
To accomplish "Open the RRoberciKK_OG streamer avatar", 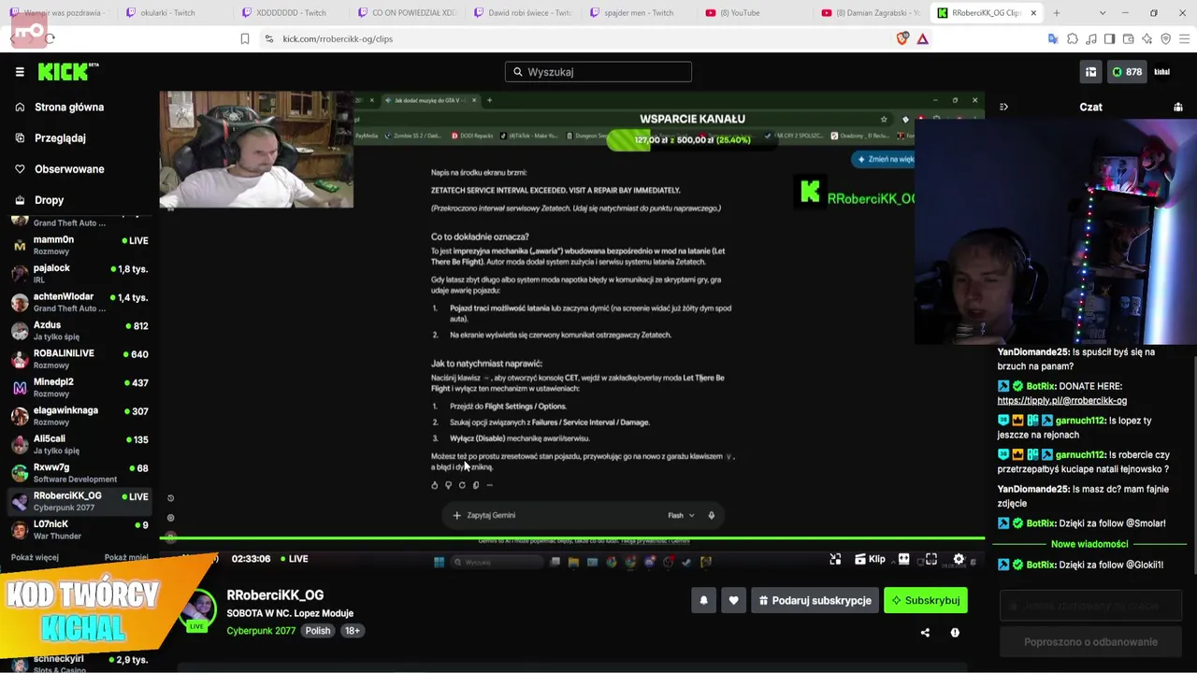I will pyautogui.click(x=199, y=609).
